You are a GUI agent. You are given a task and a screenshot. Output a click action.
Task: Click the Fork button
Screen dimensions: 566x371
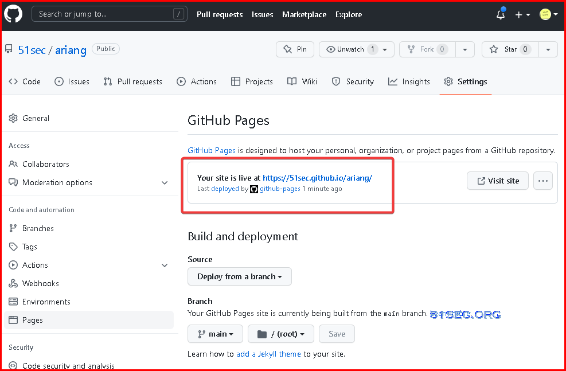click(x=427, y=49)
